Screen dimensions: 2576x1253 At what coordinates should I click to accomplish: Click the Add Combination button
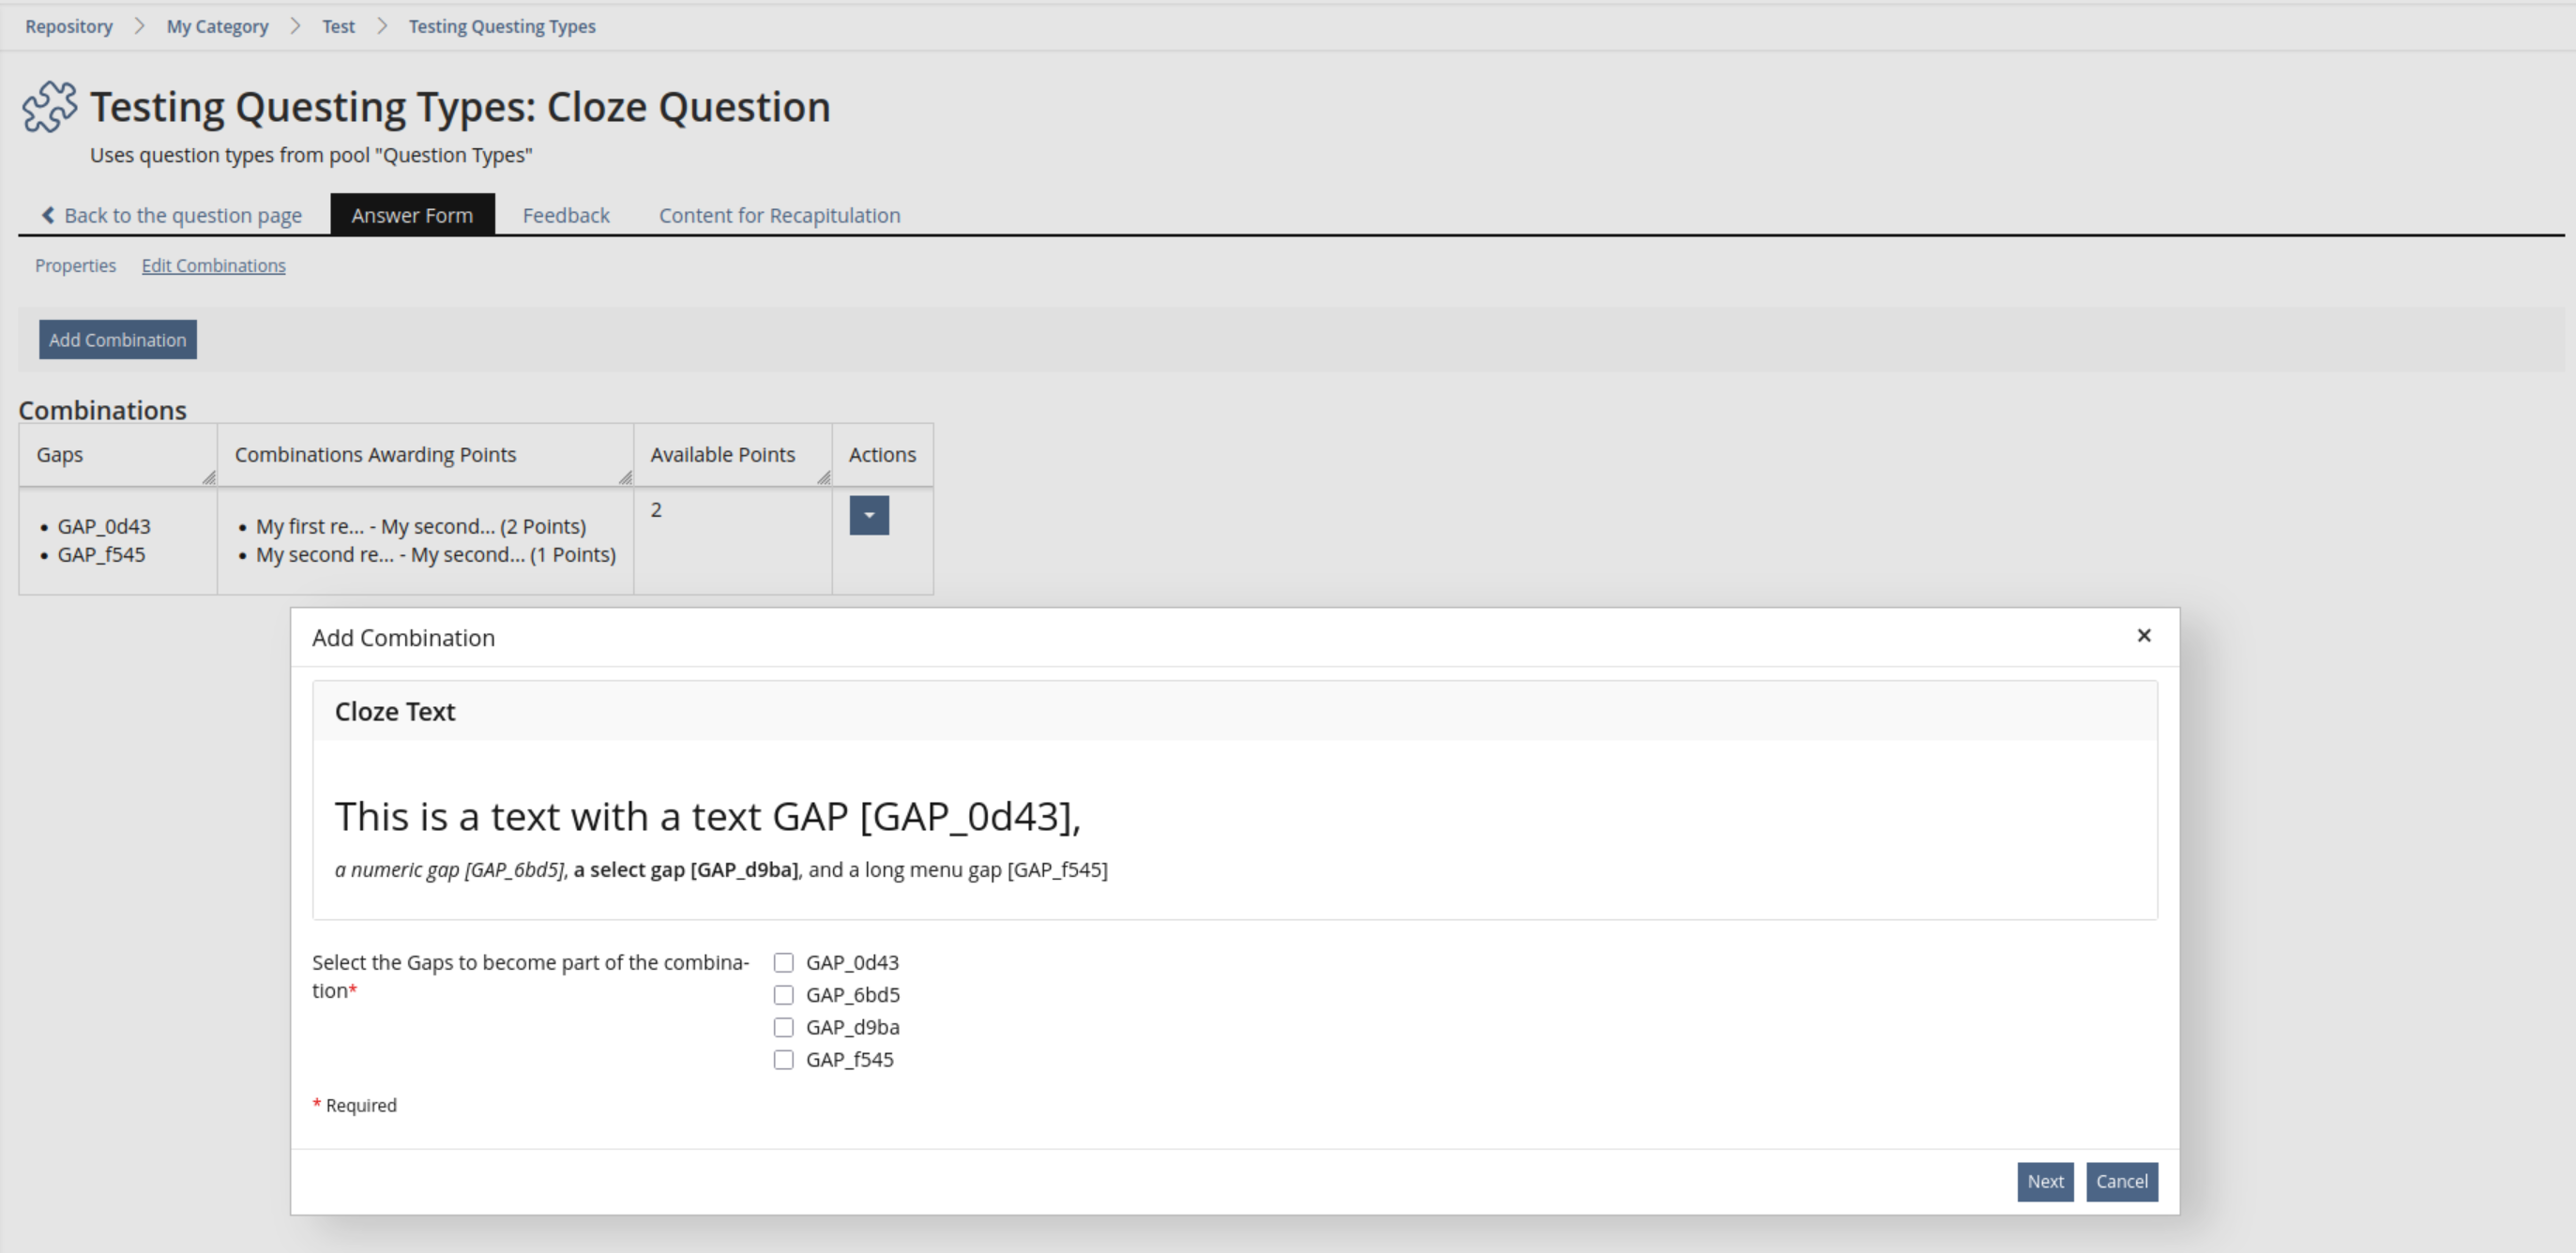[118, 340]
